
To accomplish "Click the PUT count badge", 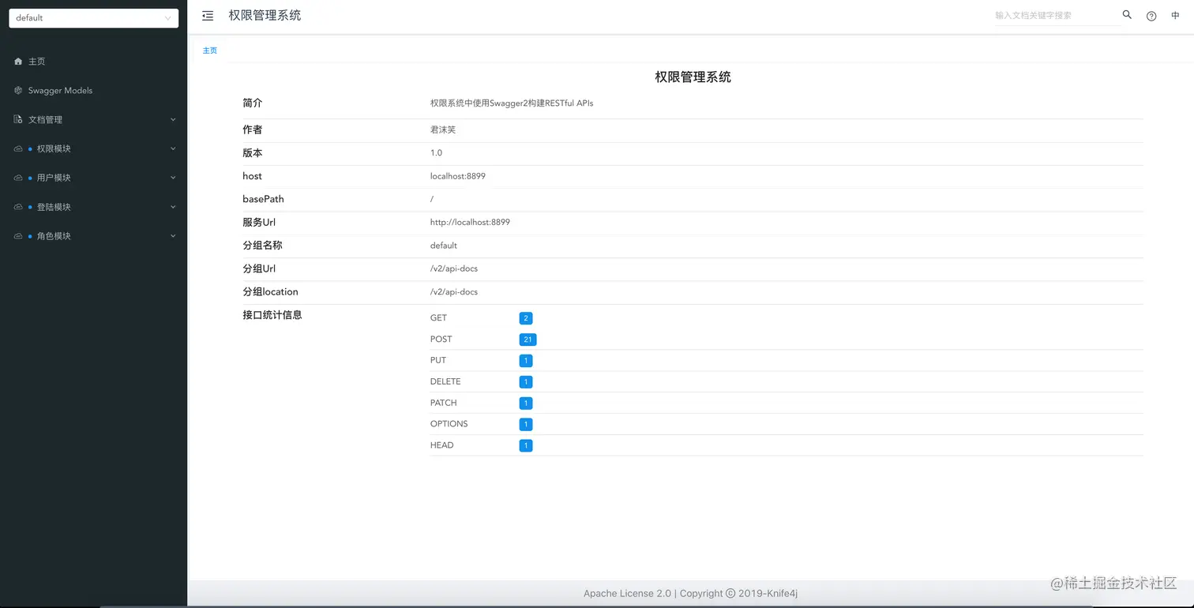I will pyautogui.click(x=526, y=361).
